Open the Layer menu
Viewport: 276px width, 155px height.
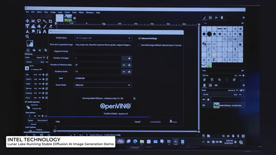(60, 12)
